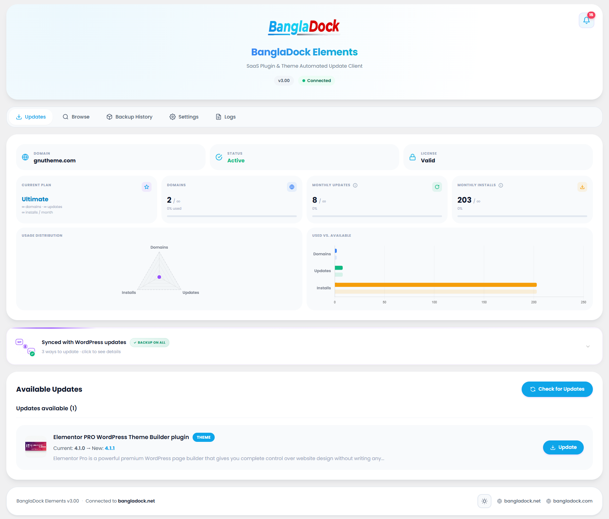Click the Connected status badge
This screenshot has height=519, width=609.
click(x=316, y=81)
